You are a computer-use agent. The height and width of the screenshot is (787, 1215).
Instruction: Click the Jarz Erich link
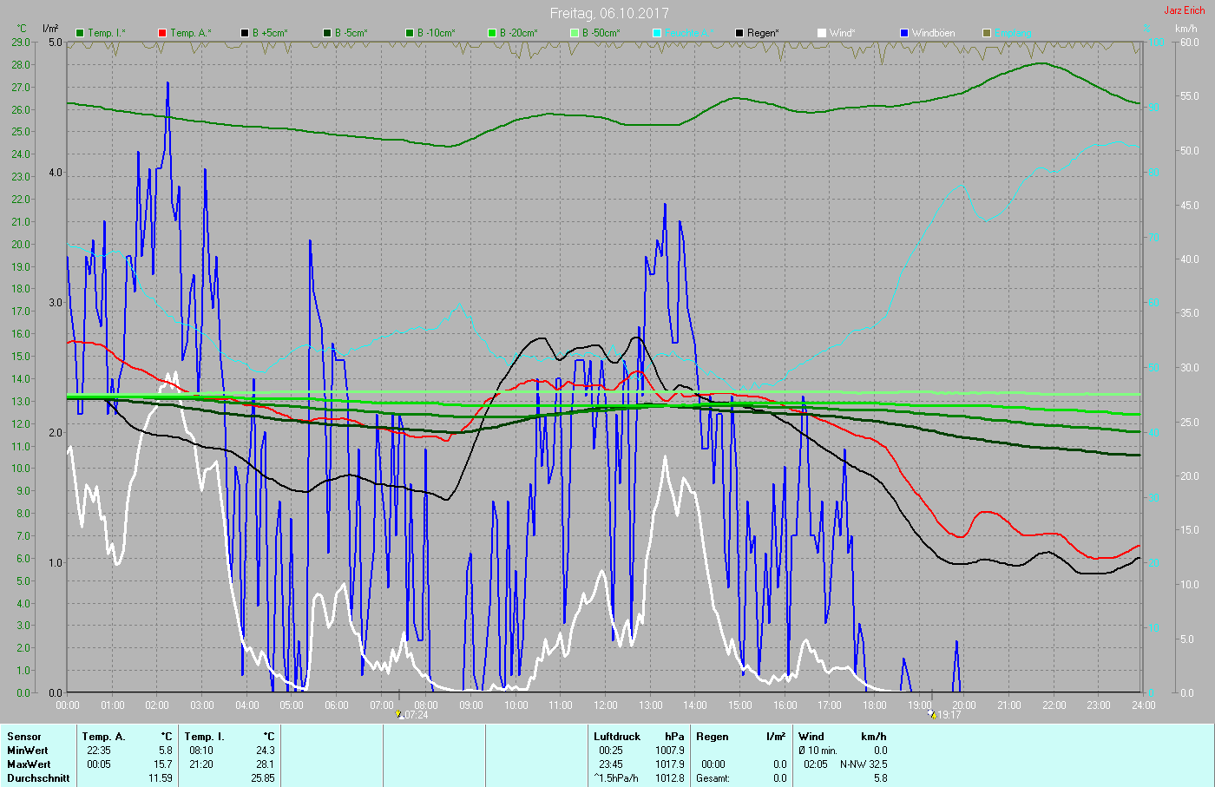[1184, 10]
